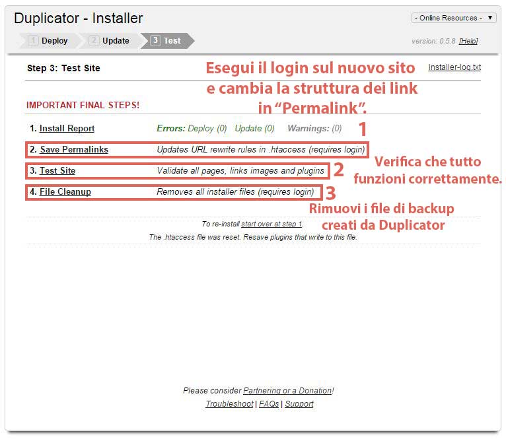Open the Partnering or a Donation link
Screen dimensions: 506x439
pos(288,391)
